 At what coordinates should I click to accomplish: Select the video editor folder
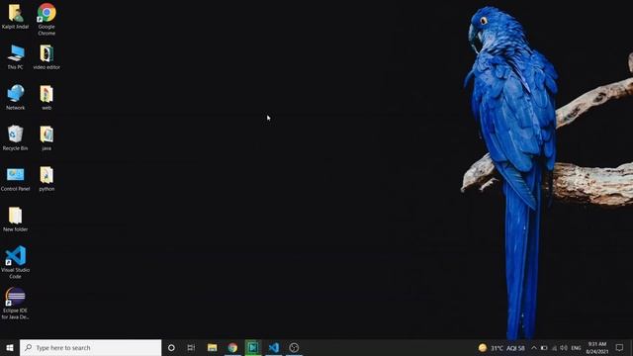point(46,57)
